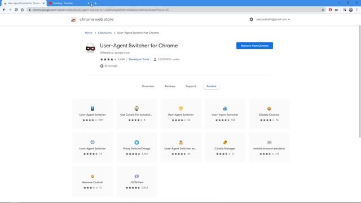
Task: Click the profile avatar in toolbar
Action: [x=351, y=10]
